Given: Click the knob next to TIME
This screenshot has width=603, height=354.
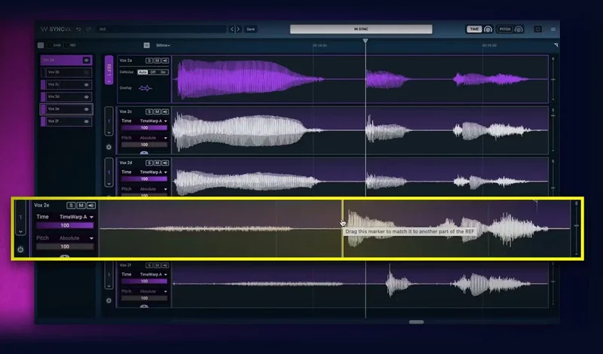Looking at the screenshot, I should (x=488, y=29).
